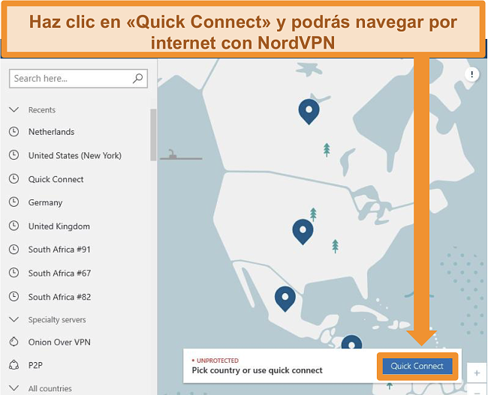Click the P2P server icon

[14, 365]
